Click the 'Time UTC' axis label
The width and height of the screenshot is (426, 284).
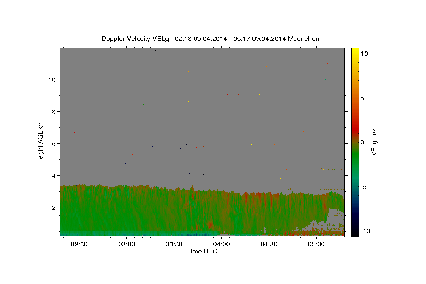(202, 251)
